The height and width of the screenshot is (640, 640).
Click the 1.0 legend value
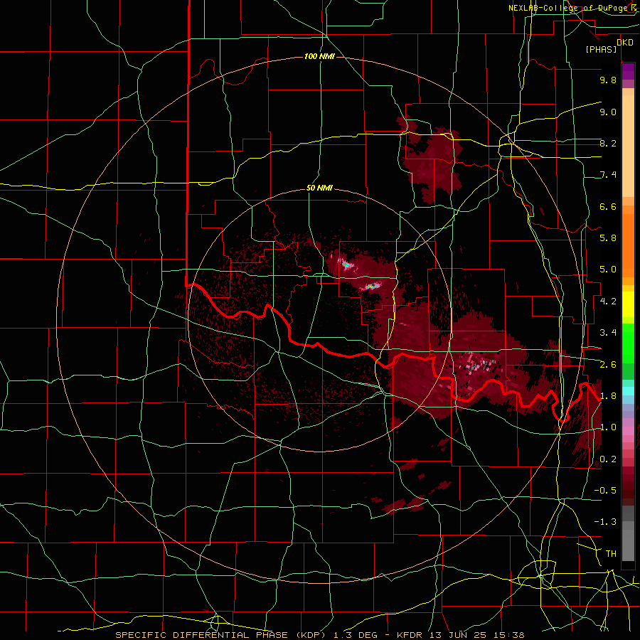click(x=608, y=427)
